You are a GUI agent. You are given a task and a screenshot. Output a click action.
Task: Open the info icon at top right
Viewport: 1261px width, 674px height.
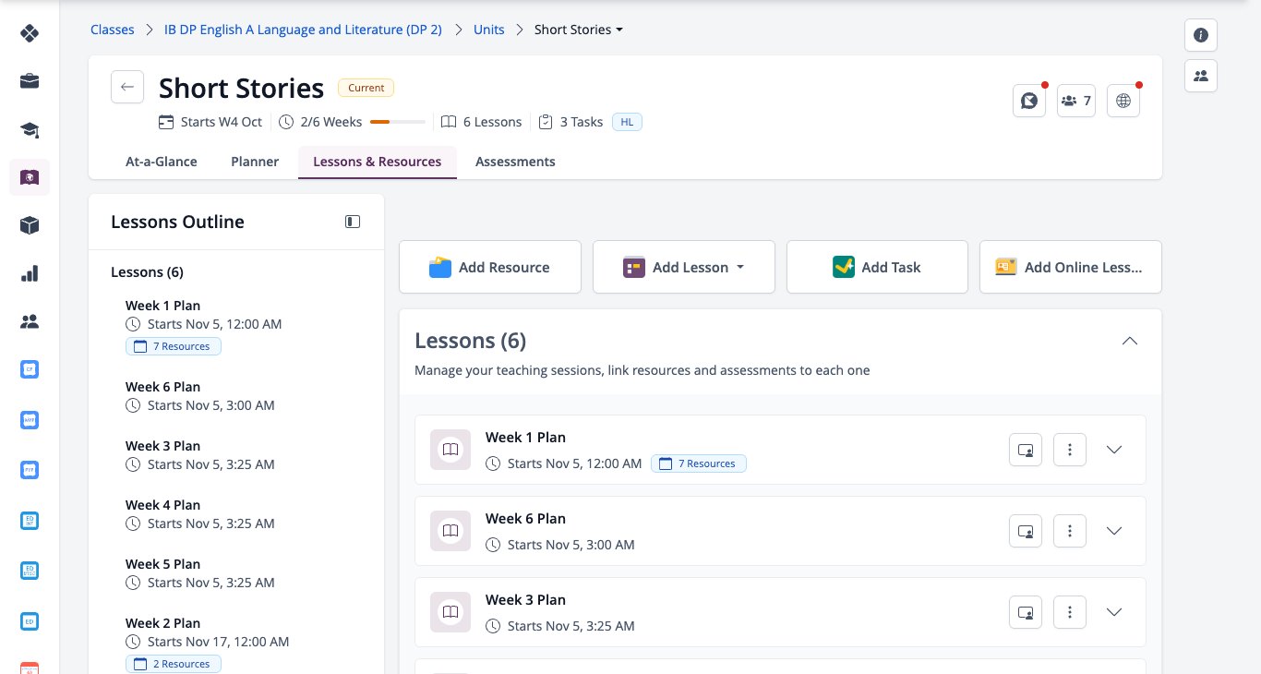[x=1201, y=35]
